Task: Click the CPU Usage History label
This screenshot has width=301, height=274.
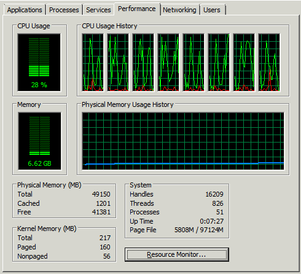Action: coord(109,26)
